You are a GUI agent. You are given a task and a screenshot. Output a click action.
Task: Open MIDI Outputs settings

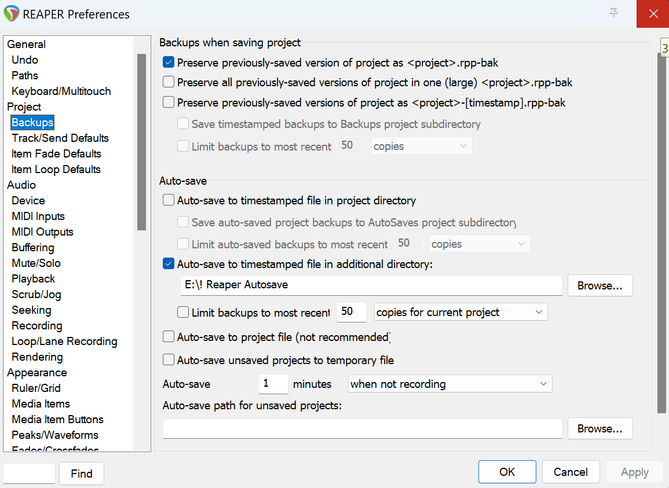pyautogui.click(x=42, y=232)
